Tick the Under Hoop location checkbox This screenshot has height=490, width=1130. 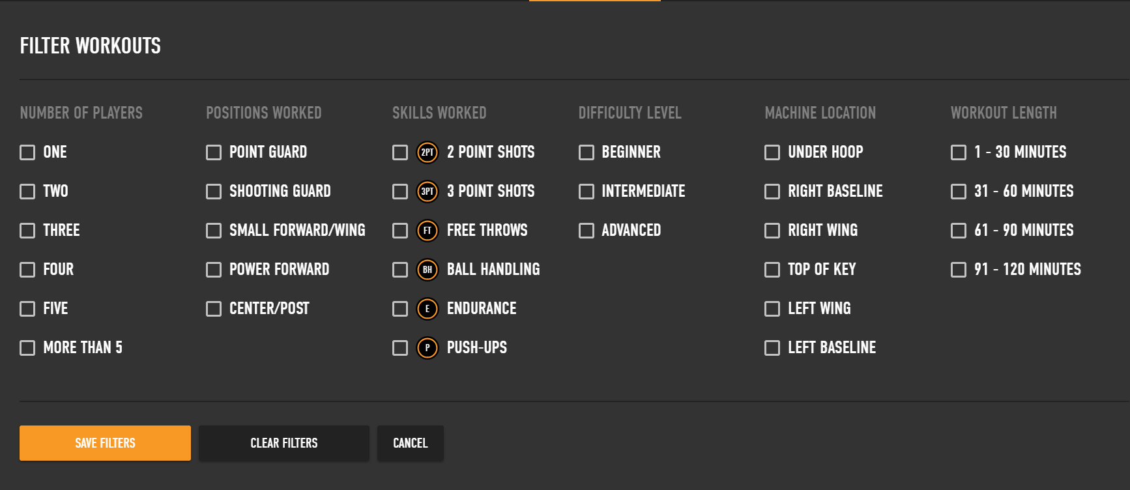[x=772, y=152]
